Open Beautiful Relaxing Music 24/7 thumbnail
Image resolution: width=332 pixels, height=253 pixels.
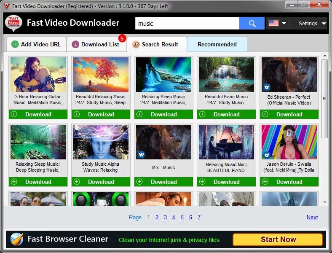click(x=101, y=75)
